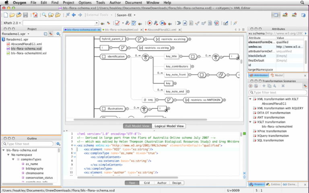Viewport: 309px width, 193px height.
Task: Click Collapse All icon in Project panel
Action: pyautogui.click(x=45, y=34)
